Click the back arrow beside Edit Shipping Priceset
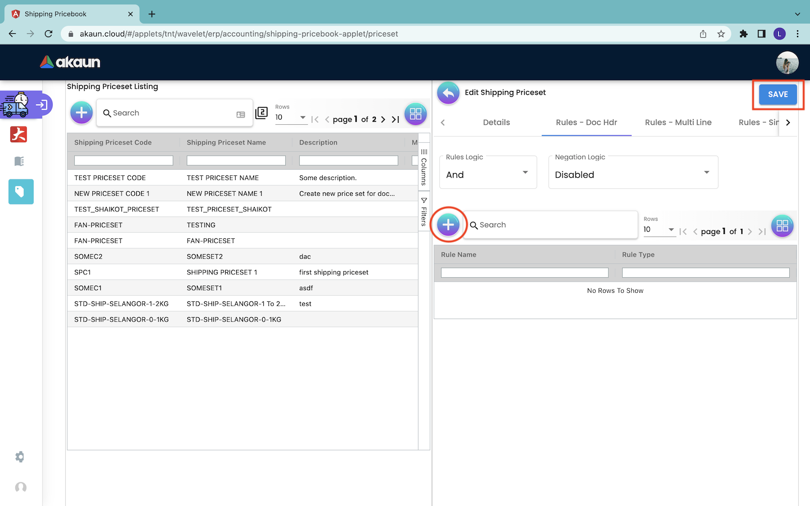 [x=448, y=93]
